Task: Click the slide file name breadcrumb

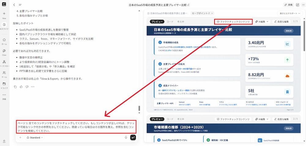Action: pyautogui.click(x=167, y=13)
